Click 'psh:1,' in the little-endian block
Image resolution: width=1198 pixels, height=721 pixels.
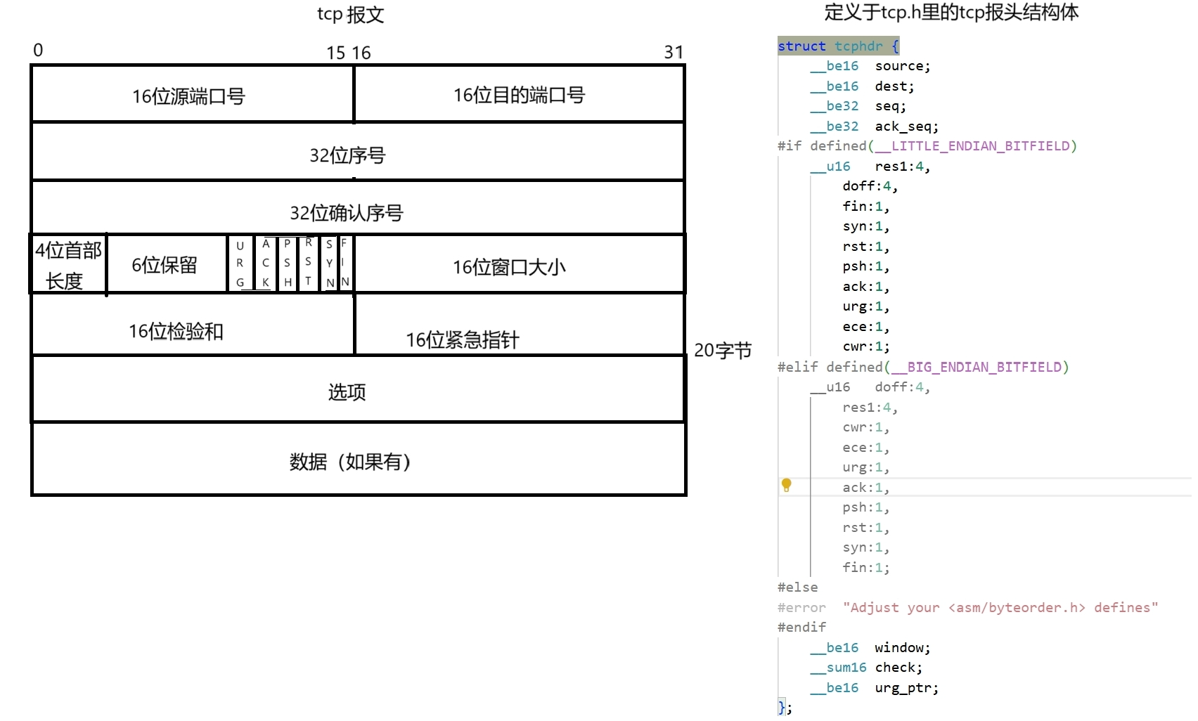pyautogui.click(x=866, y=266)
